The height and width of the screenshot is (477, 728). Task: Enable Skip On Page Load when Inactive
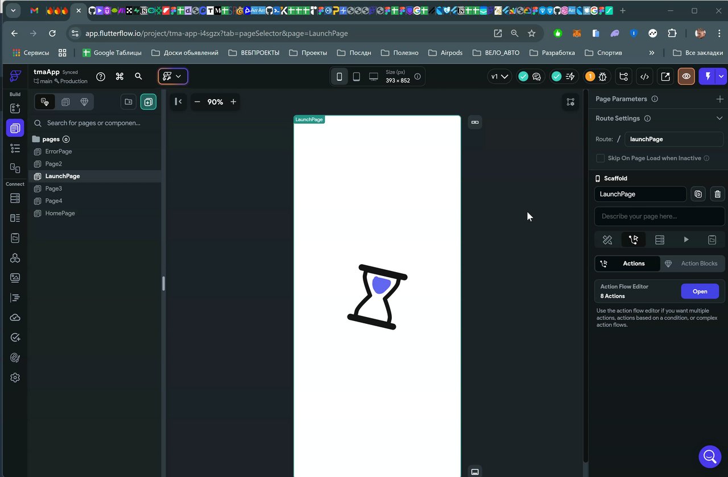600,158
